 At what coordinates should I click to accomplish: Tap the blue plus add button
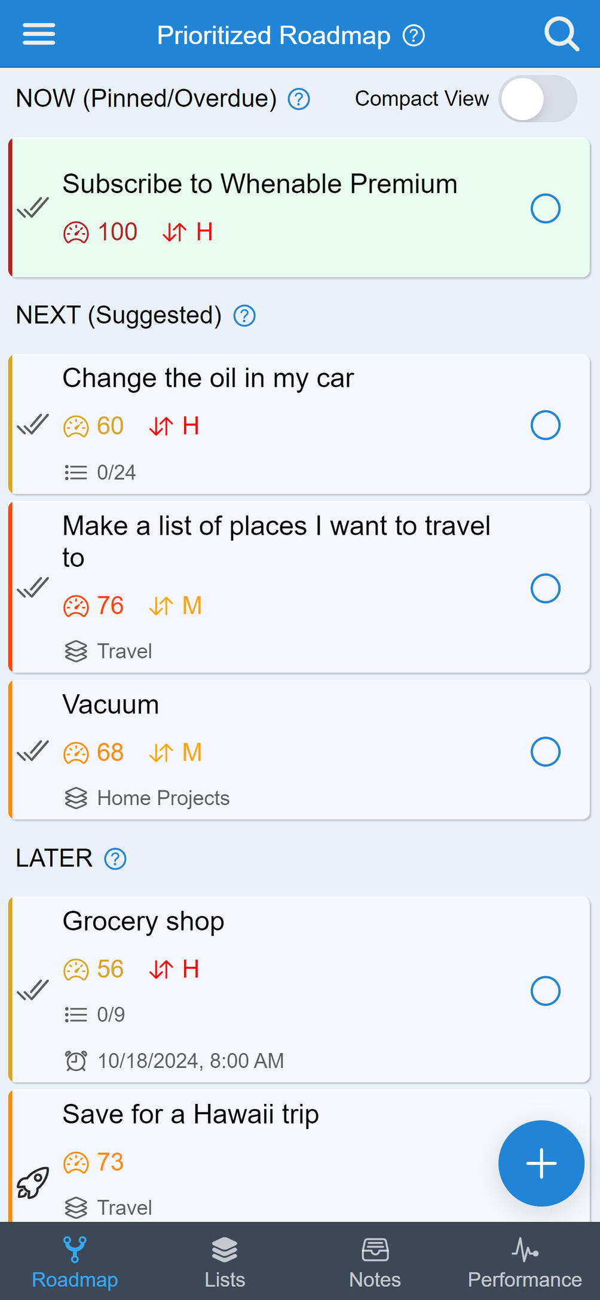pos(541,1163)
